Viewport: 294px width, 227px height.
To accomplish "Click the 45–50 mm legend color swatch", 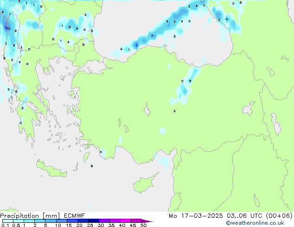I will tap(136, 221).
